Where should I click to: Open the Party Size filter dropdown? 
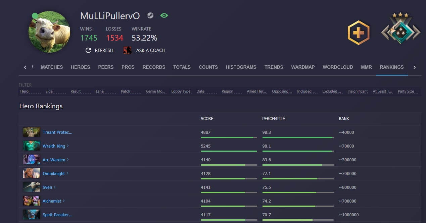tap(408, 91)
